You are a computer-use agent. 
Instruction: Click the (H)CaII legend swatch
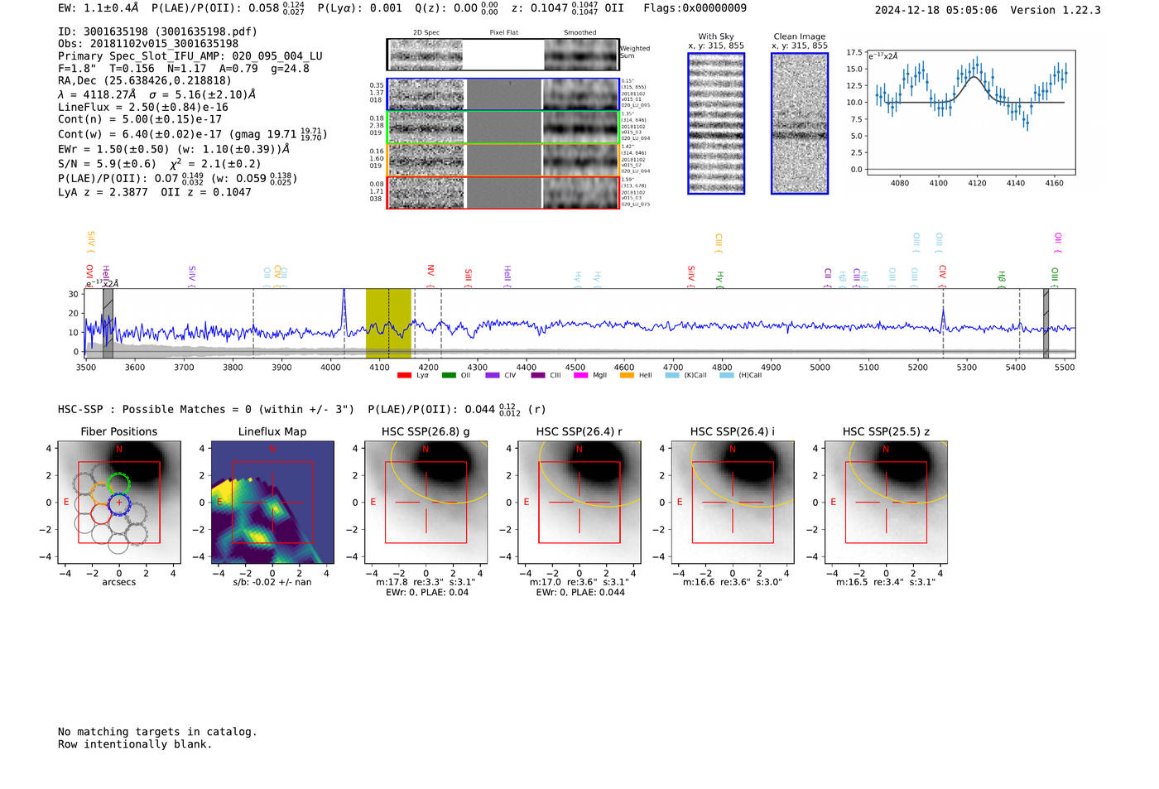click(727, 375)
